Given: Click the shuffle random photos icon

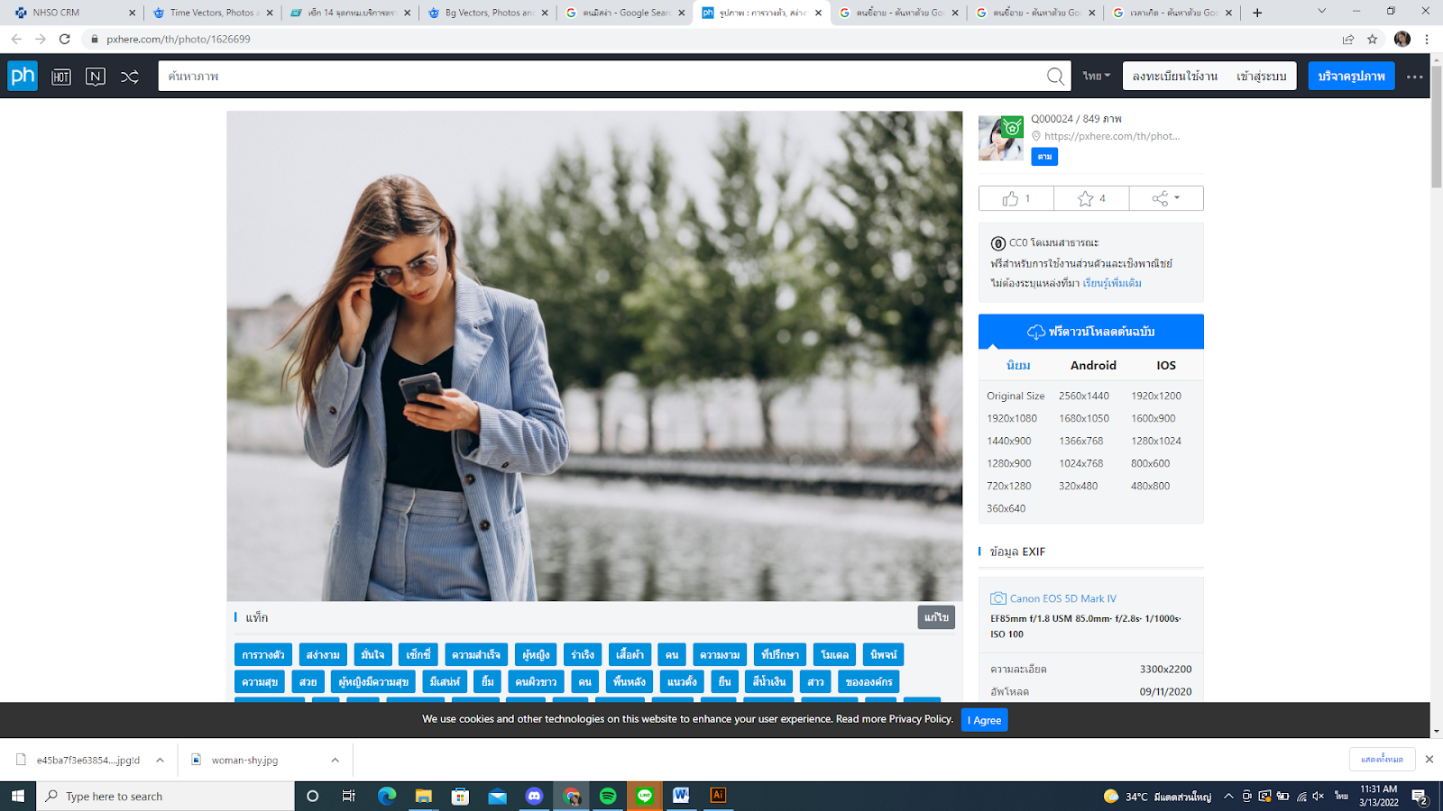Looking at the screenshot, I should point(130,77).
